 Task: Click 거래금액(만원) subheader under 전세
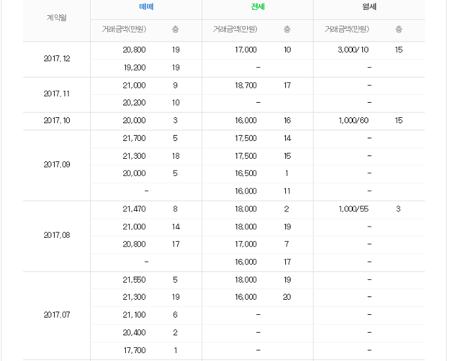click(x=235, y=29)
